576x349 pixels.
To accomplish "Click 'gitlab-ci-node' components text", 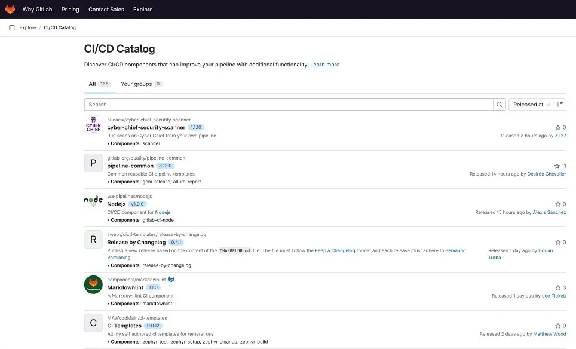I will (x=158, y=220).
